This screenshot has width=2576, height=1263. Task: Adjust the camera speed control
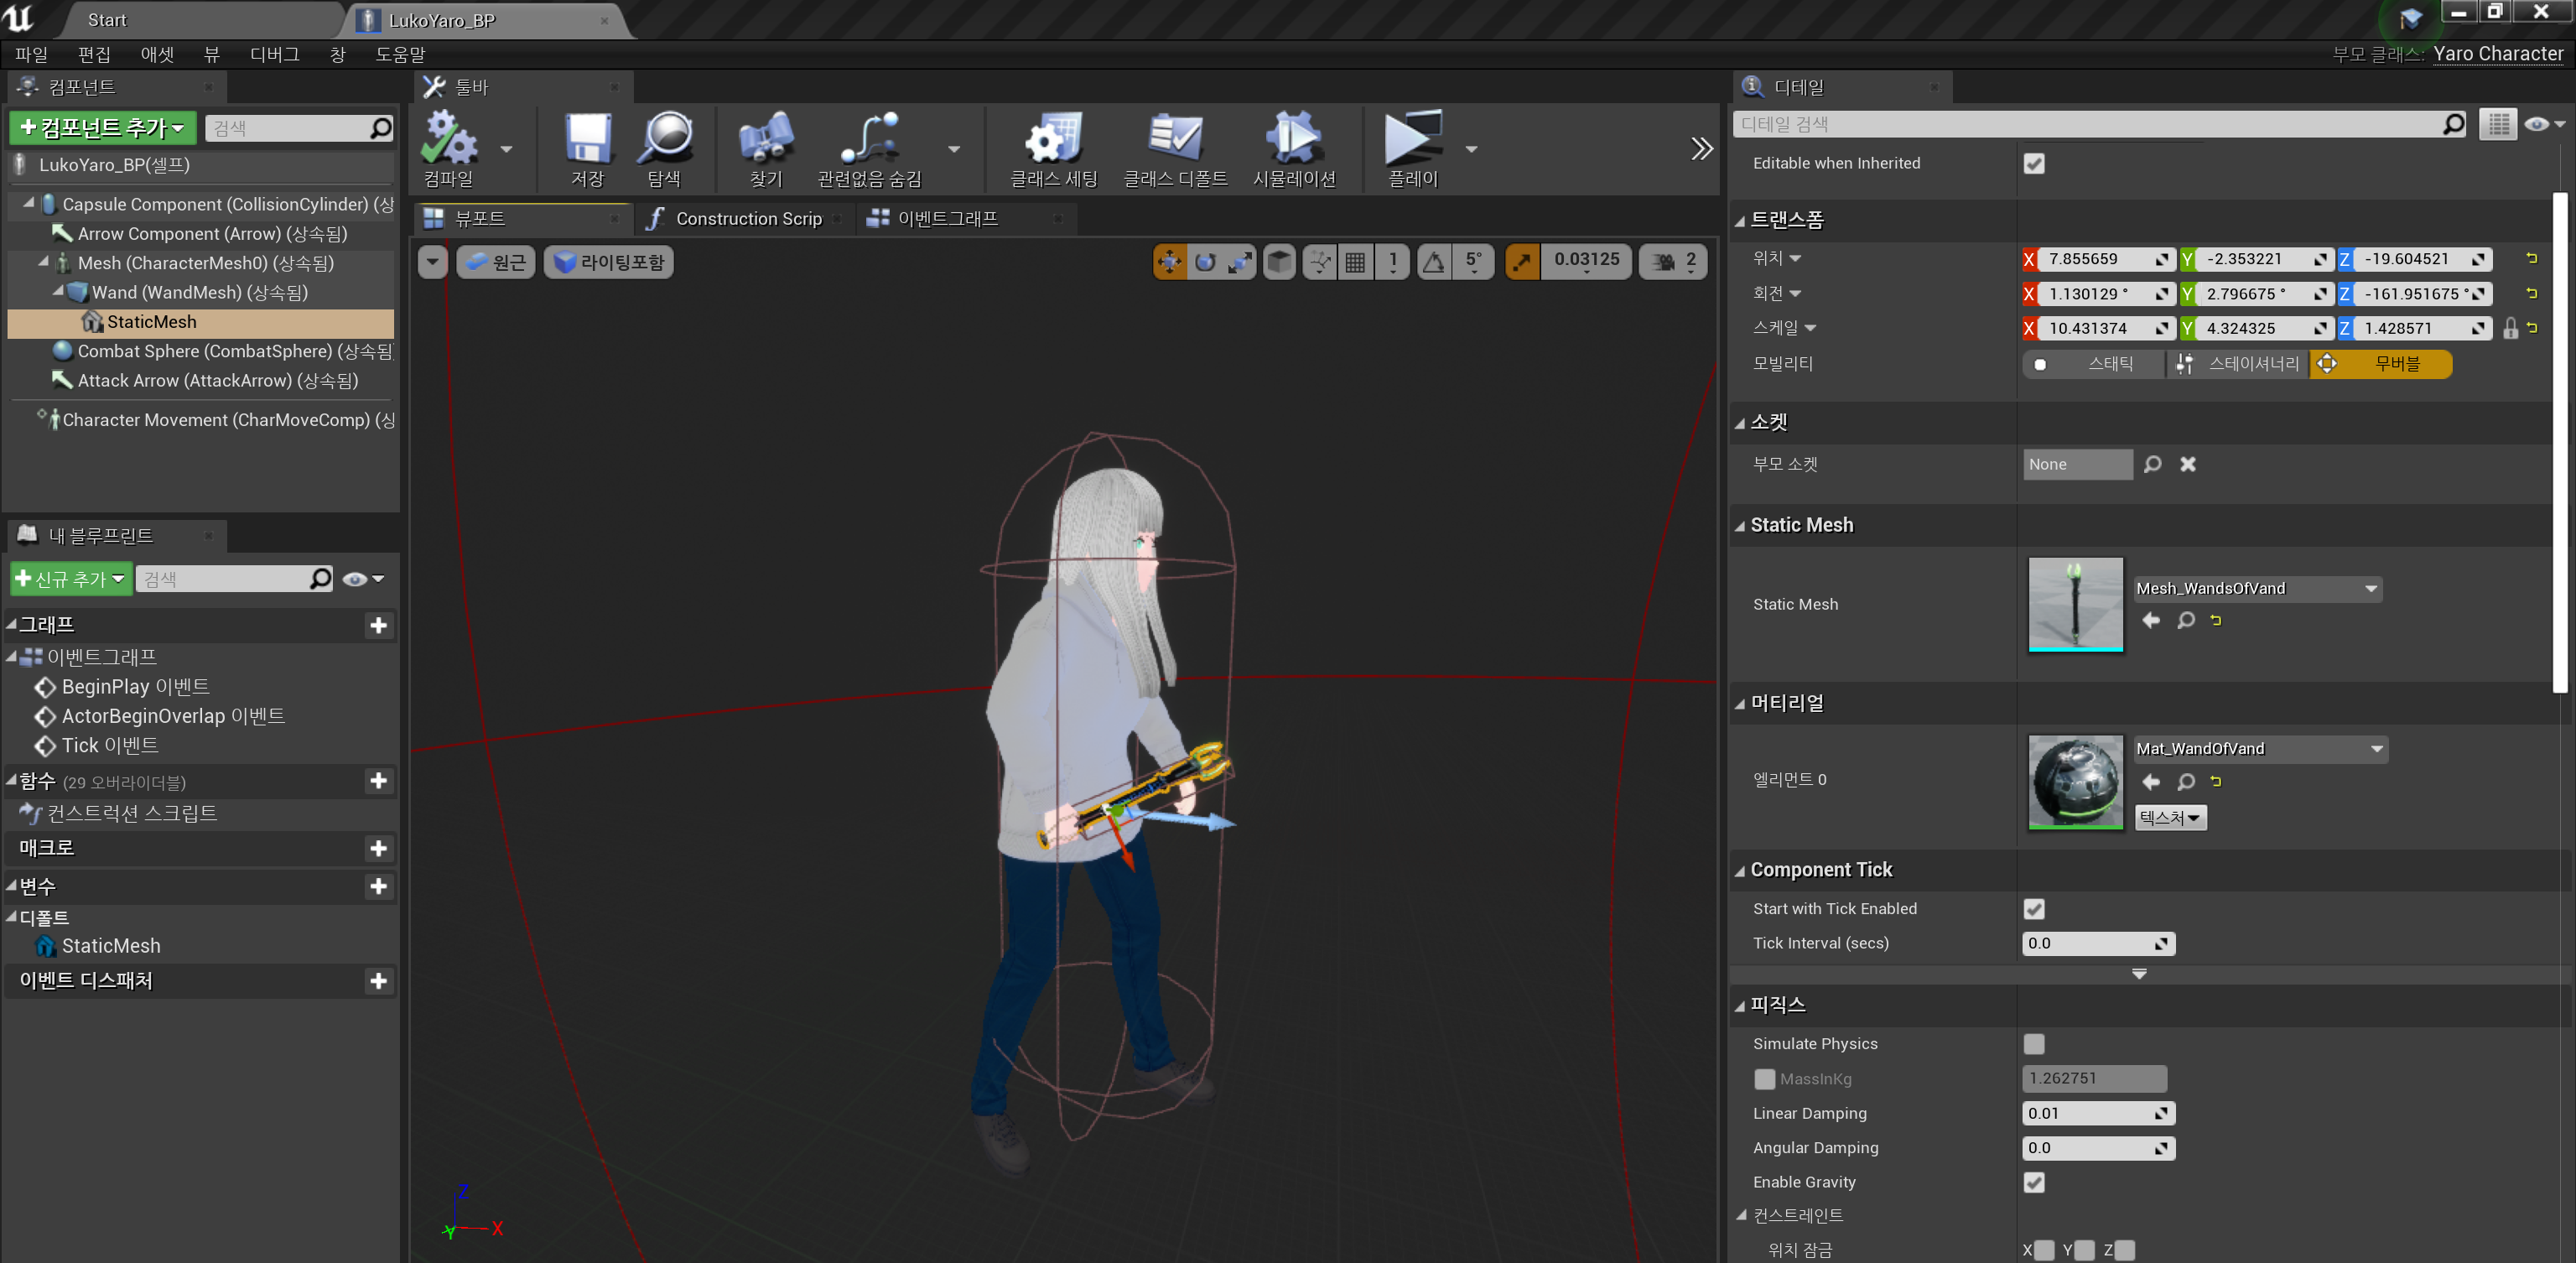[x=1672, y=260]
